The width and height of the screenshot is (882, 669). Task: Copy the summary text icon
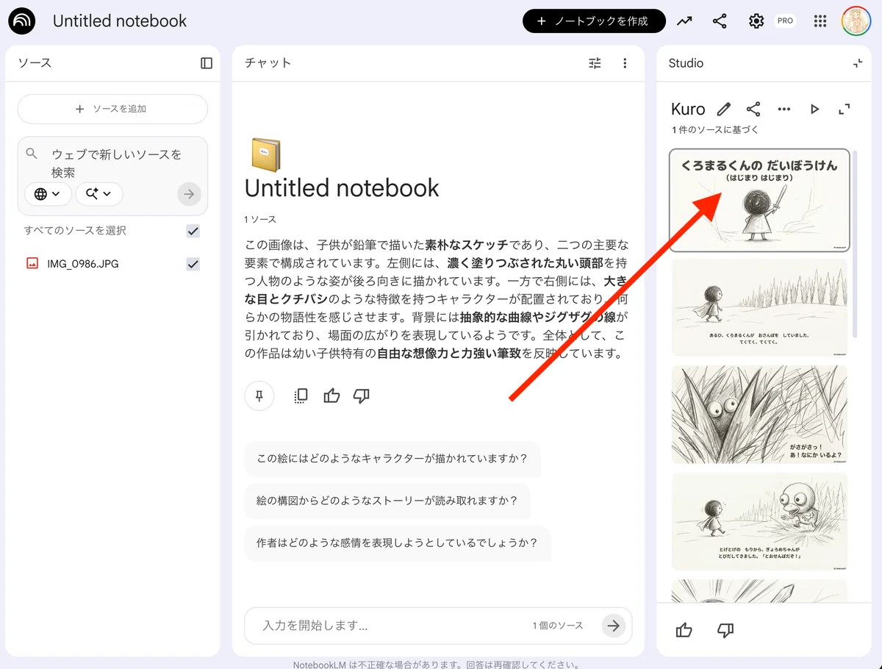point(301,396)
